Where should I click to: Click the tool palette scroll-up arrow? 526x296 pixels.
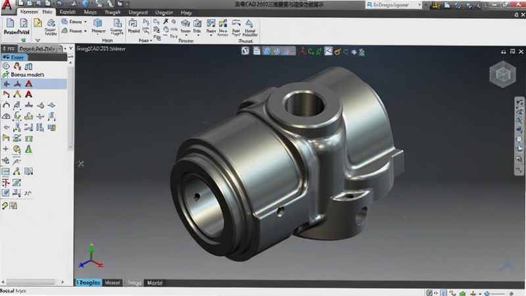70,62
